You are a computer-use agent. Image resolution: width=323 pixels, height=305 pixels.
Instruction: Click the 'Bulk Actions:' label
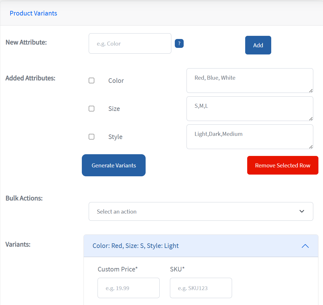pos(24,198)
